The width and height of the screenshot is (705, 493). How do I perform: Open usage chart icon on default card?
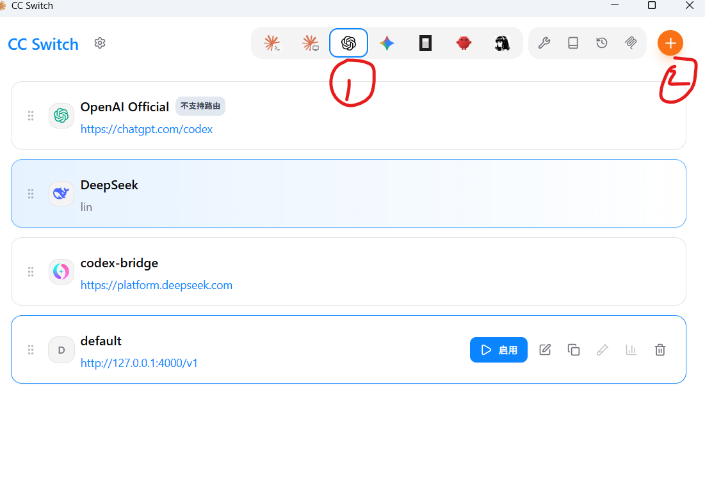[631, 350]
